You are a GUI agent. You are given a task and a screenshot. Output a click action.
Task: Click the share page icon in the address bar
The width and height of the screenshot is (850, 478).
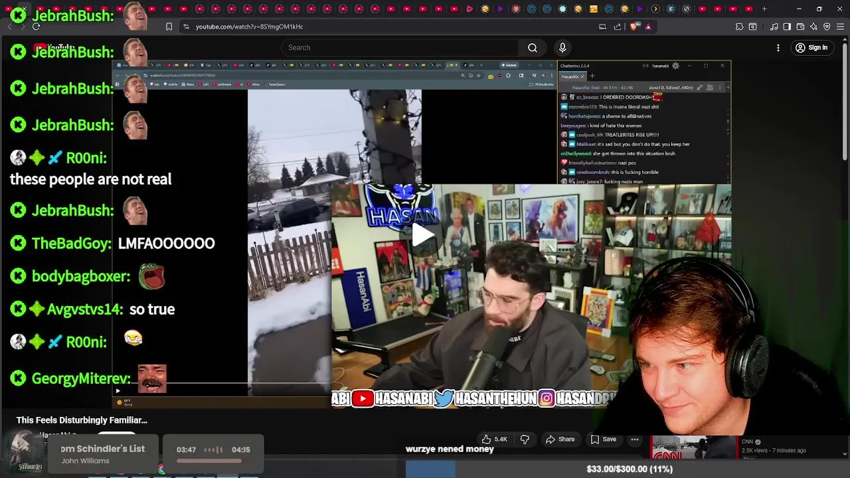[x=618, y=27]
